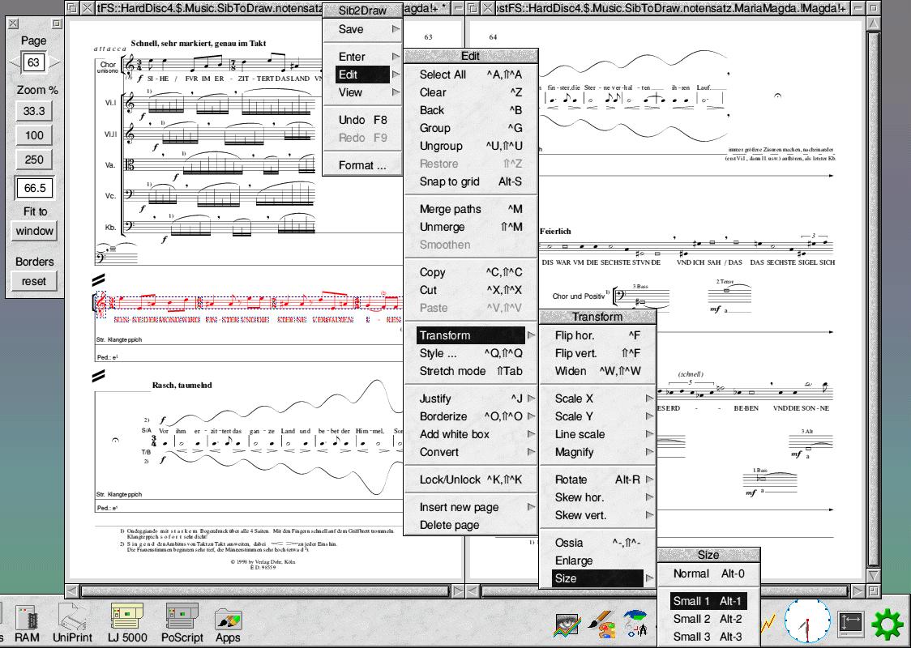Click the eye image viewer icon
This screenshot has width=911, height=648.
tap(567, 625)
